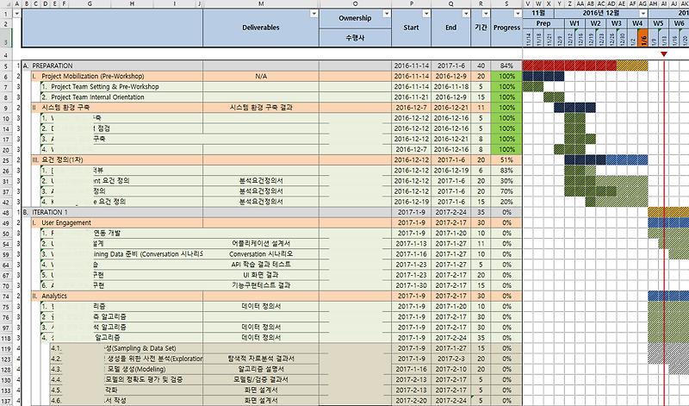Select the Conversation 시나리오 deliverable cell
689x406 pixels.
(x=261, y=254)
